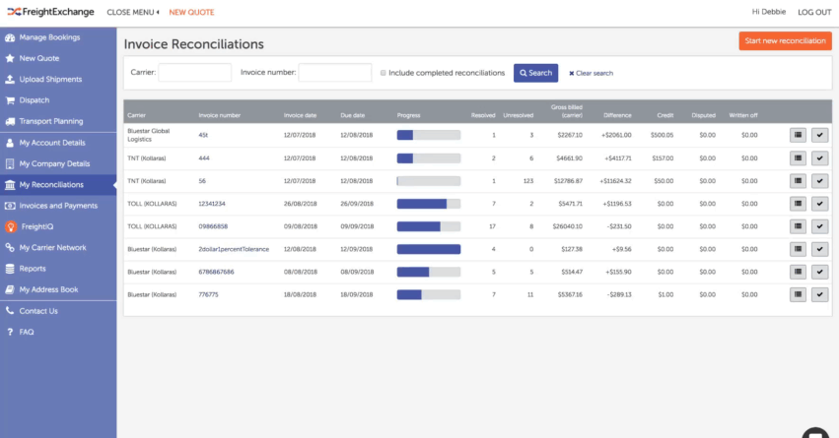Focus the Carrier input field
Screen dimensions: 839x438
pyautogui.click(x=195, y=72)
